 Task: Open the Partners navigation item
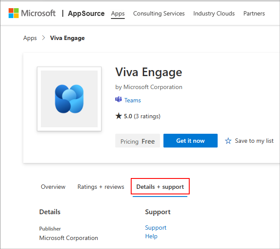pos(254,14)
